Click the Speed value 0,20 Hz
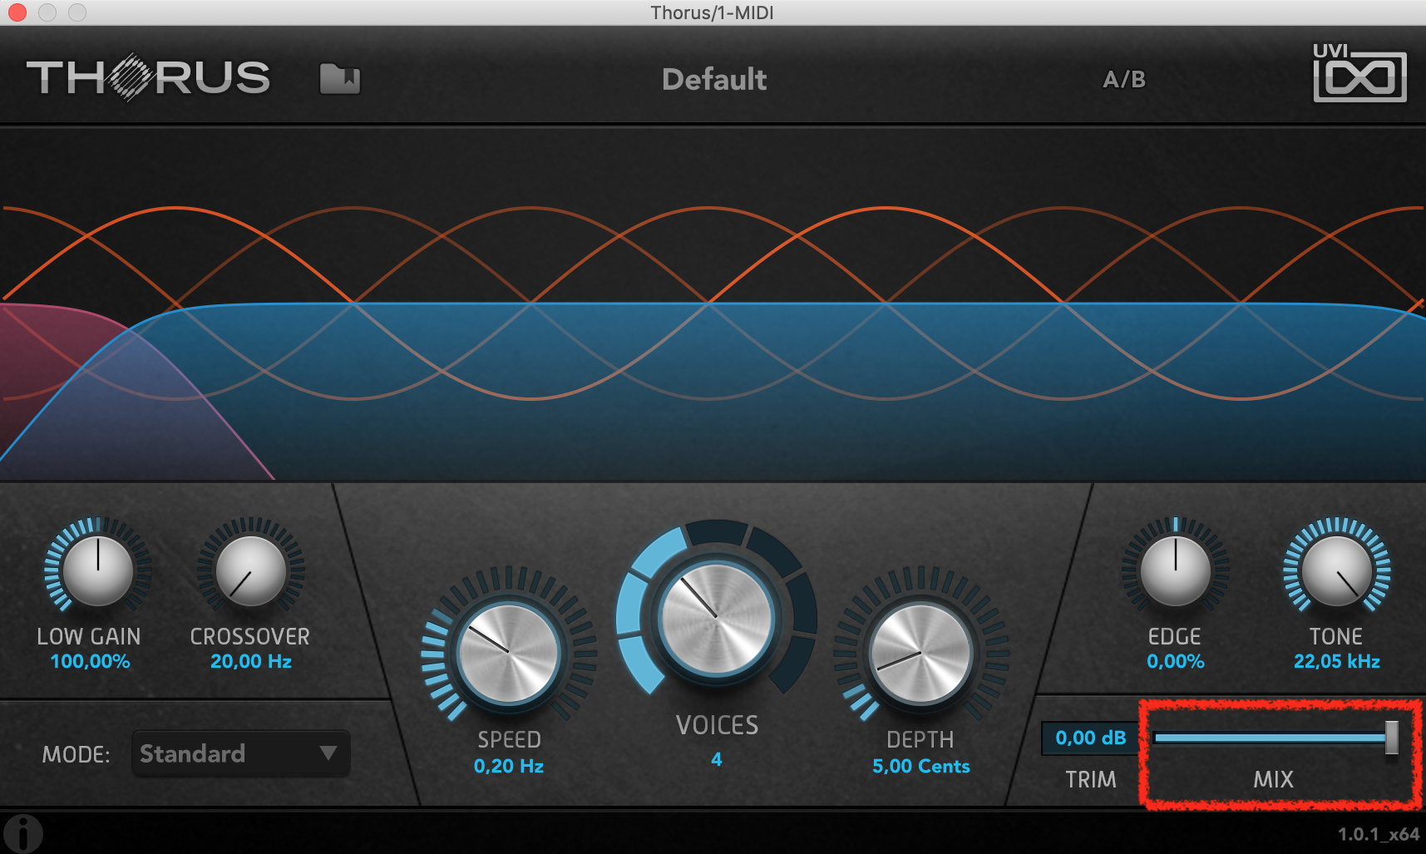The width and height of the screenshot is (1426, 854). pos(508,766)
